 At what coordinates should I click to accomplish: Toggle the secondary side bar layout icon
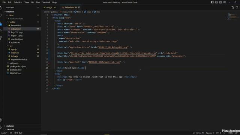tap(220, 2)
